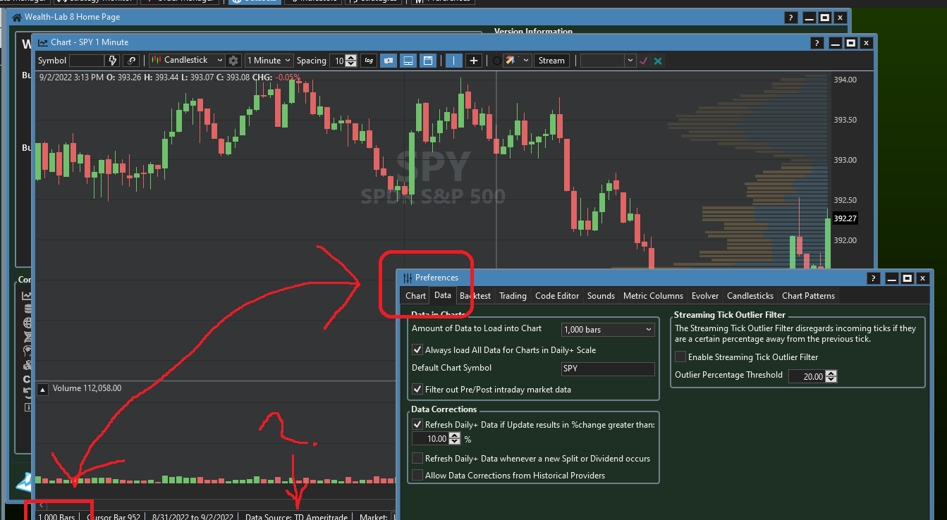This screenshot has height=520, width=947.
Task: Open chart style settings gear
Action: pyautogui.click(x=234, y=61)
